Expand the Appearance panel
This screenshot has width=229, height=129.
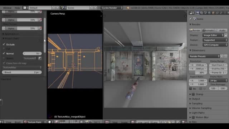pos(11,34)
